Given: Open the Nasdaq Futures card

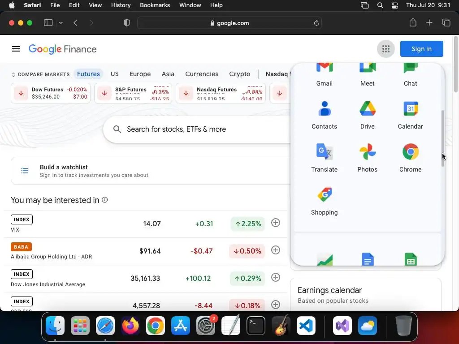Looking at the screenshot, I should click(221, 93).
